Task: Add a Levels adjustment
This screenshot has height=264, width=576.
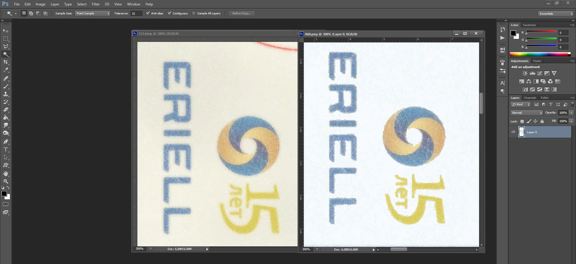Action: [532, 73]
